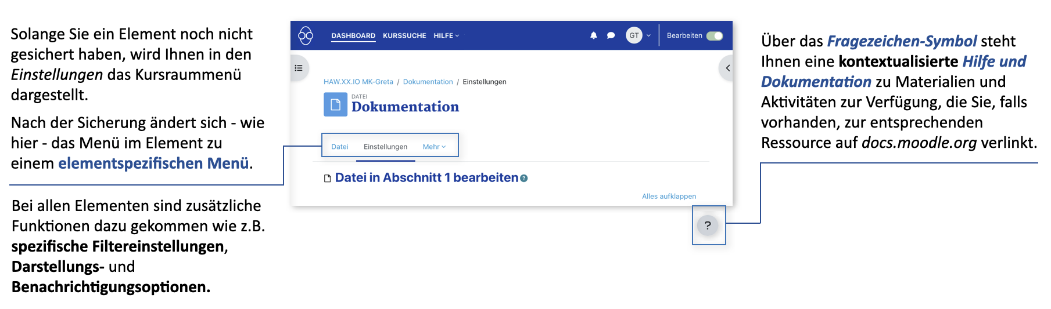Open the course index drawer icon
This screenshot has width=1051, height=309.
(x=299, y=68)
